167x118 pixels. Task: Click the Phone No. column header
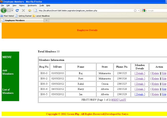pyautogui.click(x=122, y=67)
